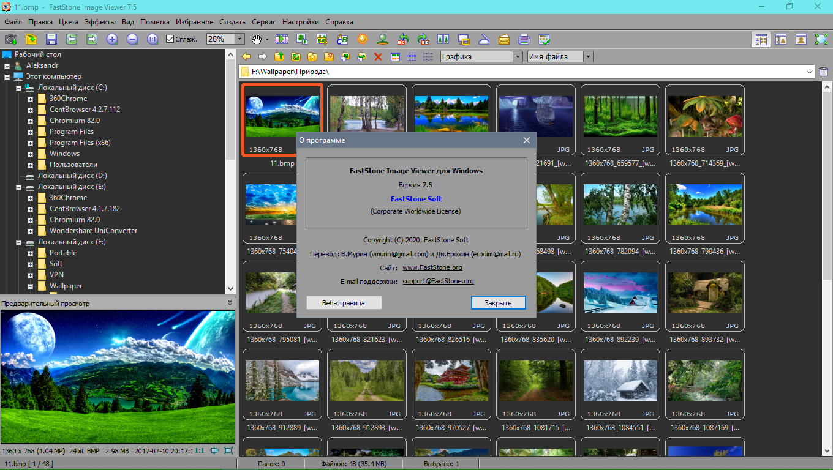Image resolution: width=833 pixels, height=470 pixels.
Task: Open the folder path history dropdown
Action: [x=810, y=72]
